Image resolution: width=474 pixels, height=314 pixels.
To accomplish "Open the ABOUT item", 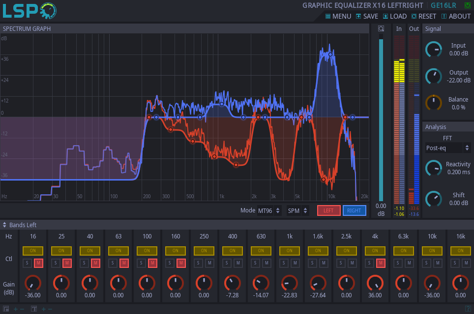I will click(x=456, y=16).
